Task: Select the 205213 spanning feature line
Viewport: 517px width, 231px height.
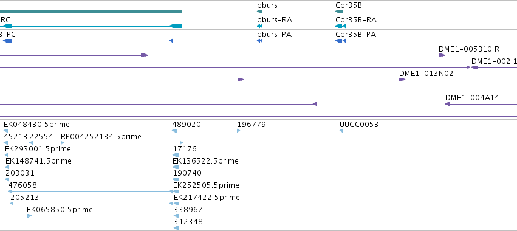Action: pos(91,204)
